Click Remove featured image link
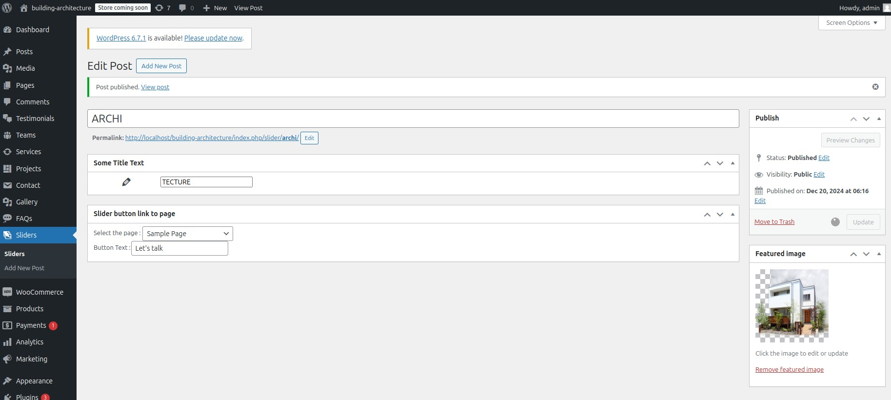The image size is (891, 400). (x=790, y=370)
